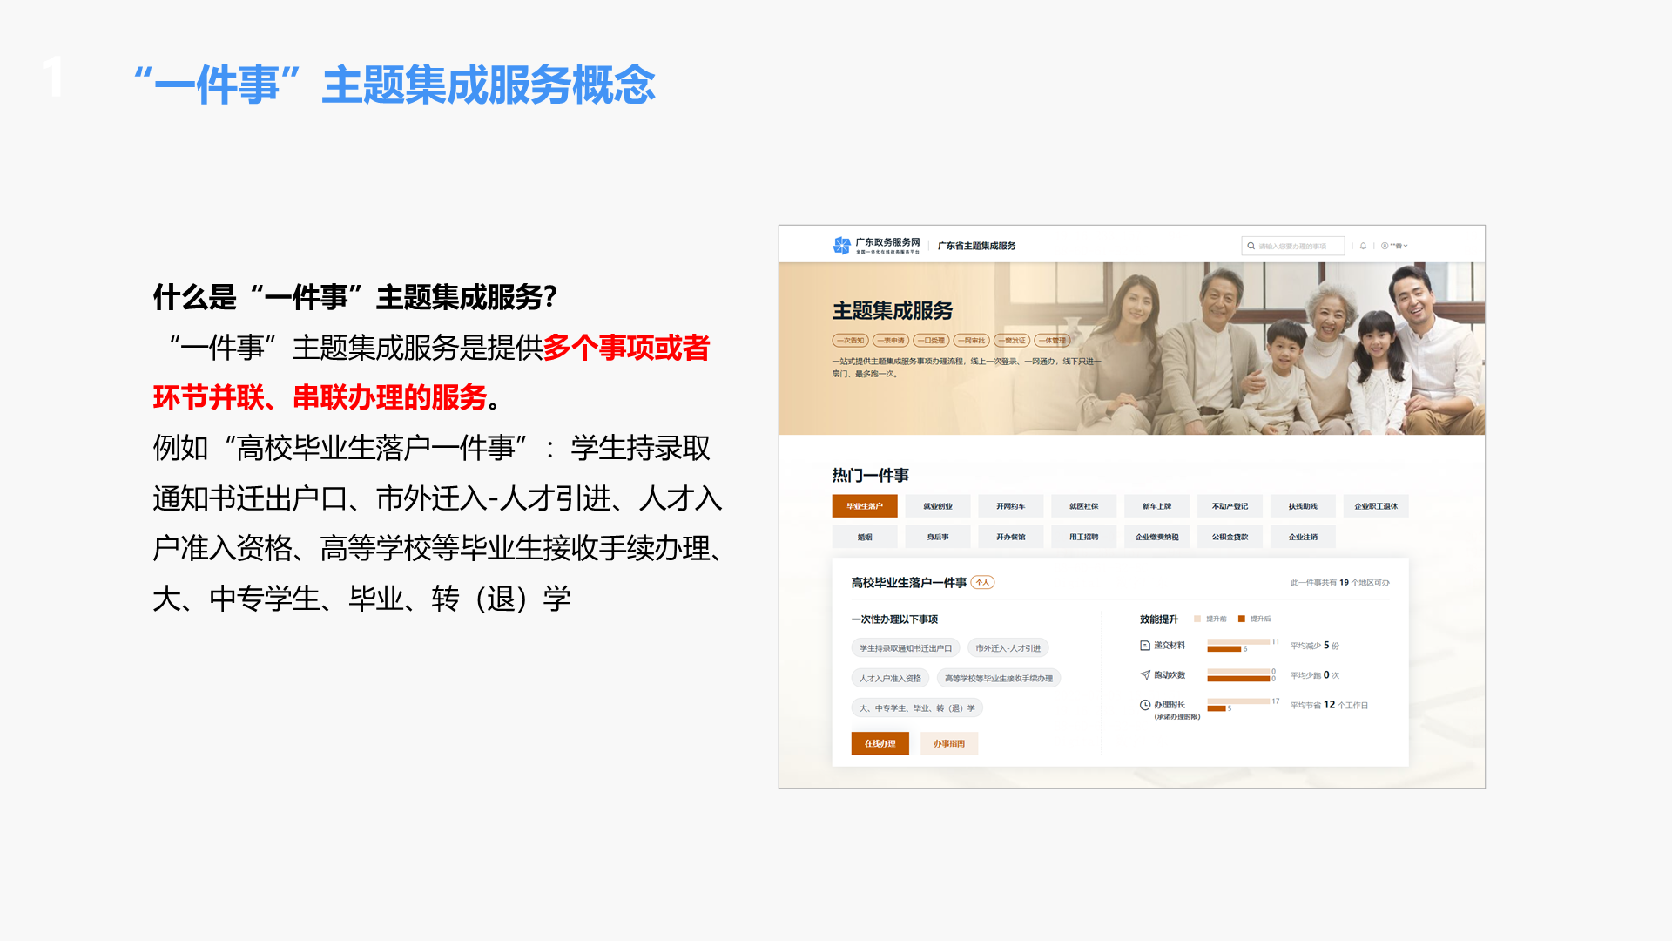The width and height of the screenshot is (1672, 941).
Task: Select the 开办餐馆 tab
Action: click(1011, 537)
